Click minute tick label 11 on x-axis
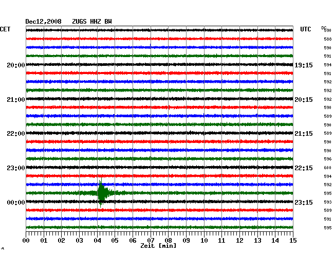Image resolution: width=334 pixels, height=254 pixels. click(x=222, y=241)
